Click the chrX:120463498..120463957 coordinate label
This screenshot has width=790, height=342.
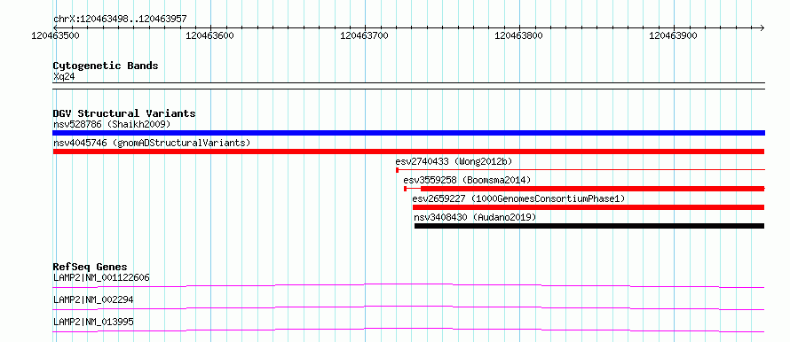(x=120, y=19)
